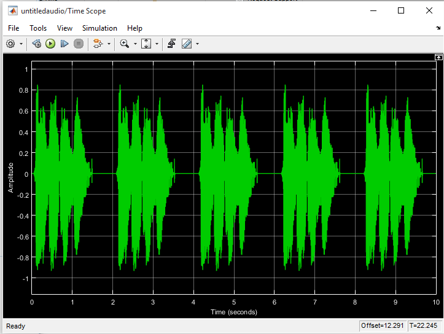This screenshot has width=444, height=334.
Task: Open the Tools menu
Action: tap(38, 28)
